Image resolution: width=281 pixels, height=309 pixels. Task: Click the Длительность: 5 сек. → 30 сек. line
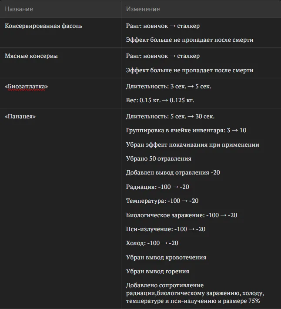click(171, 116)
